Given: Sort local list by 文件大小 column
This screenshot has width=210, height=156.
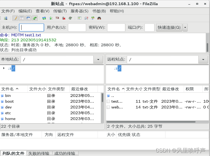Looking at the screenshot, I should tap(37, 89).
